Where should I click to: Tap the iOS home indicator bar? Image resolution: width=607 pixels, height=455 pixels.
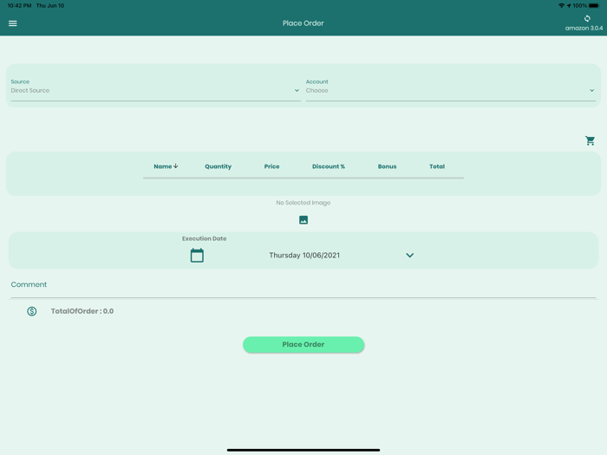(x=303, y=450)
